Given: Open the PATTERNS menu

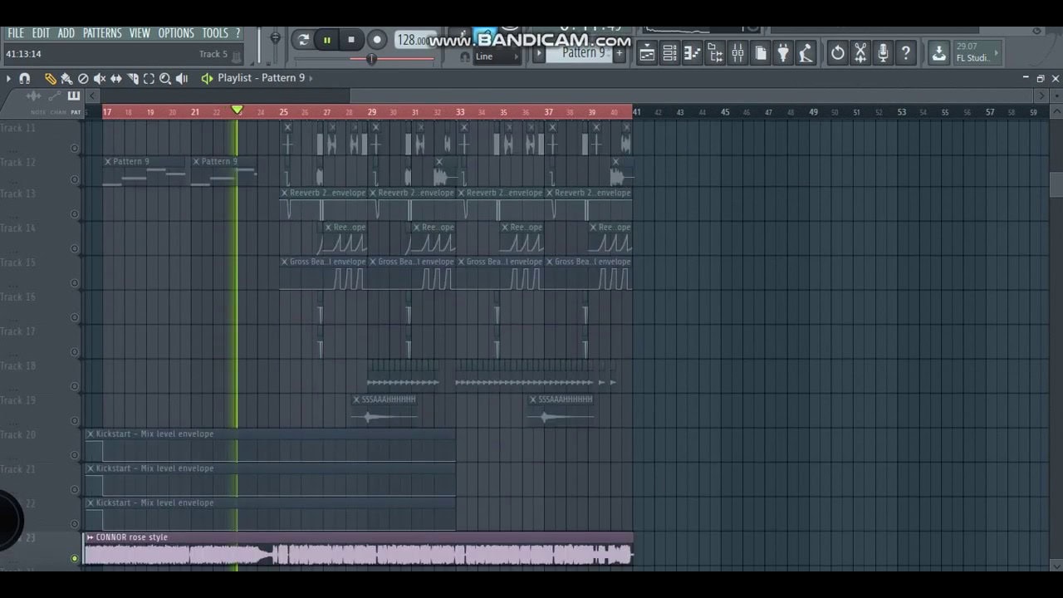Looking at the screenshot, I should tap(102, 33).
